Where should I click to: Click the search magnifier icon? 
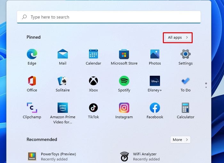(24, 17)
